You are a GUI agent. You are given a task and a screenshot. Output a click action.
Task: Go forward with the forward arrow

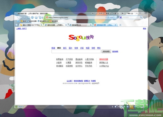coord(21,17)
